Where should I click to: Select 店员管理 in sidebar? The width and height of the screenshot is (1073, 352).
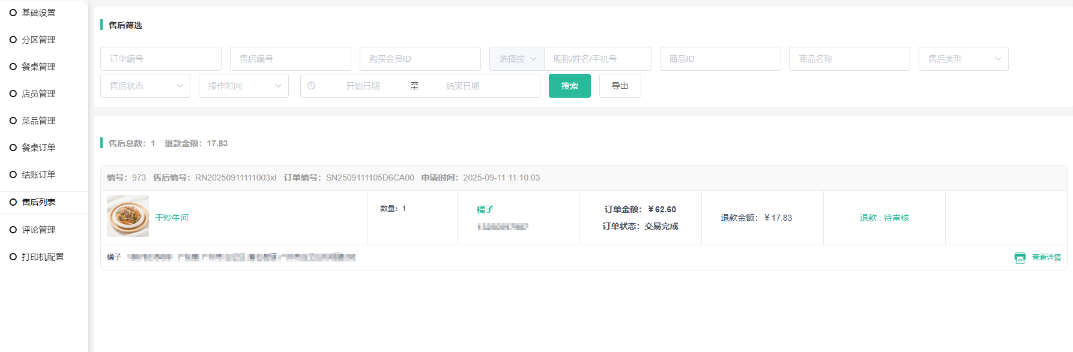[38, 94]
